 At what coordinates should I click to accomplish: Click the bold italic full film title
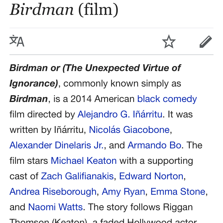(95, 68)
